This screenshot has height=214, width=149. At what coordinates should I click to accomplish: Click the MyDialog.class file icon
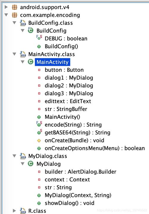[23, 156]
